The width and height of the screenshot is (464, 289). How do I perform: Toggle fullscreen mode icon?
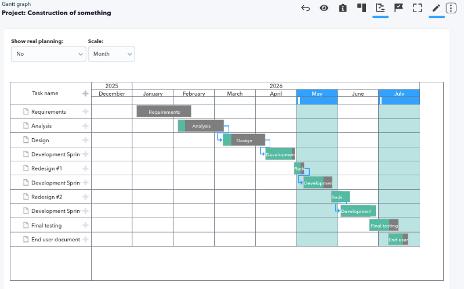click(x=417, y=8)
